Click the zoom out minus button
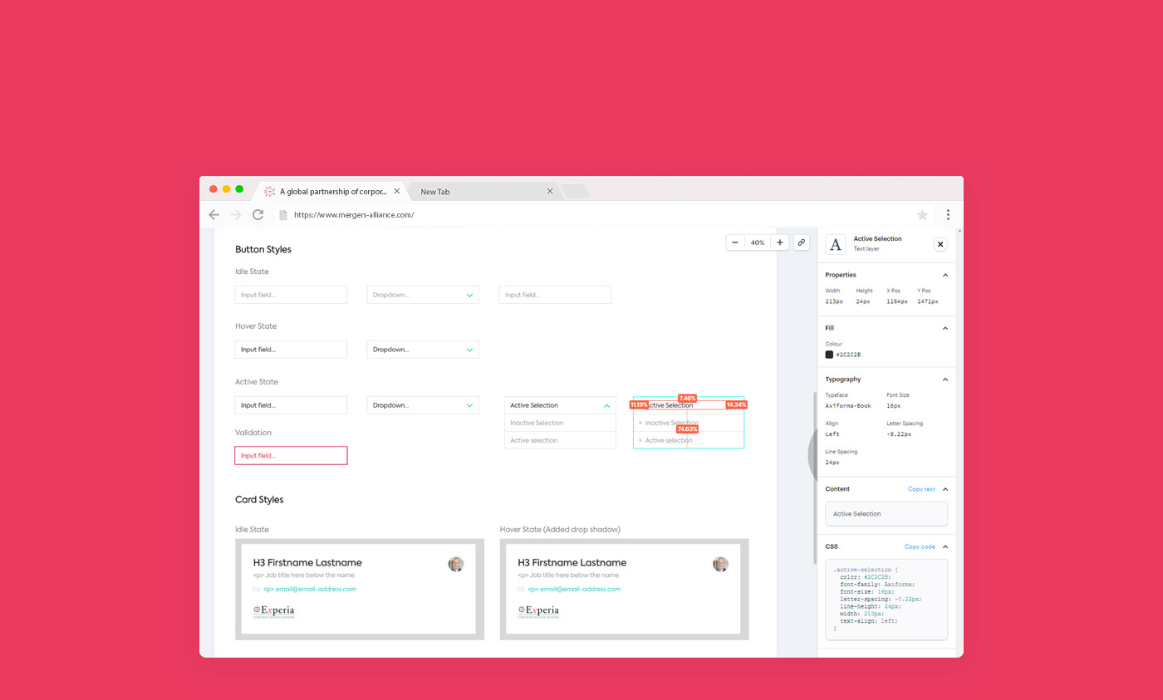 735,242
